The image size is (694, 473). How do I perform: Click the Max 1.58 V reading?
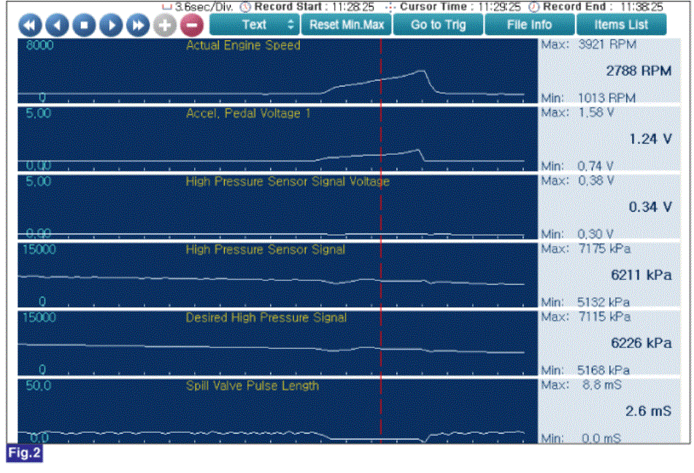click(577, 113)
